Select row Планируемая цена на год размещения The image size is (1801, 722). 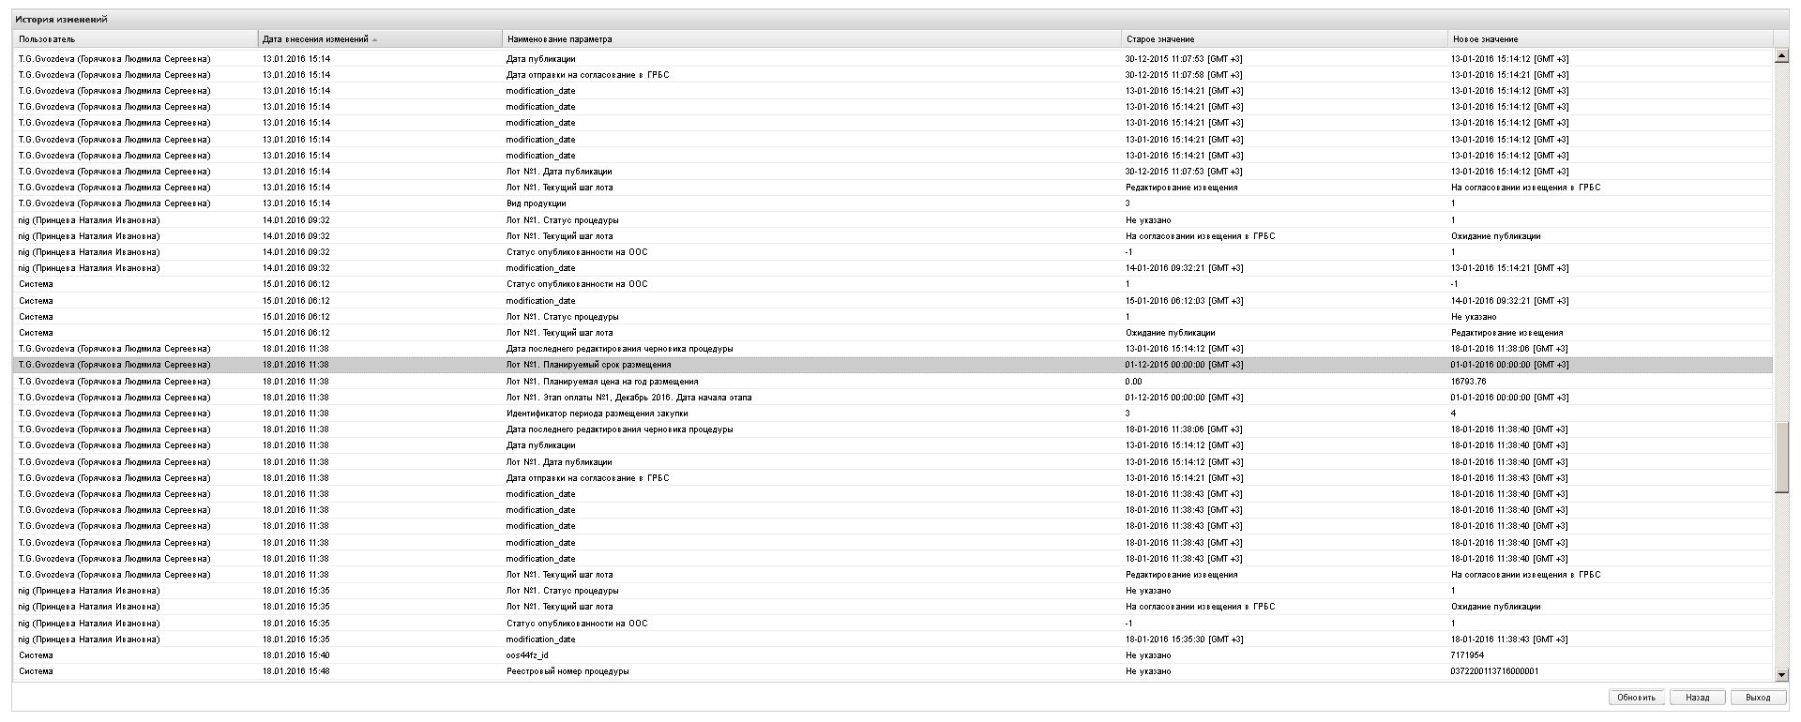pos(893,382)
